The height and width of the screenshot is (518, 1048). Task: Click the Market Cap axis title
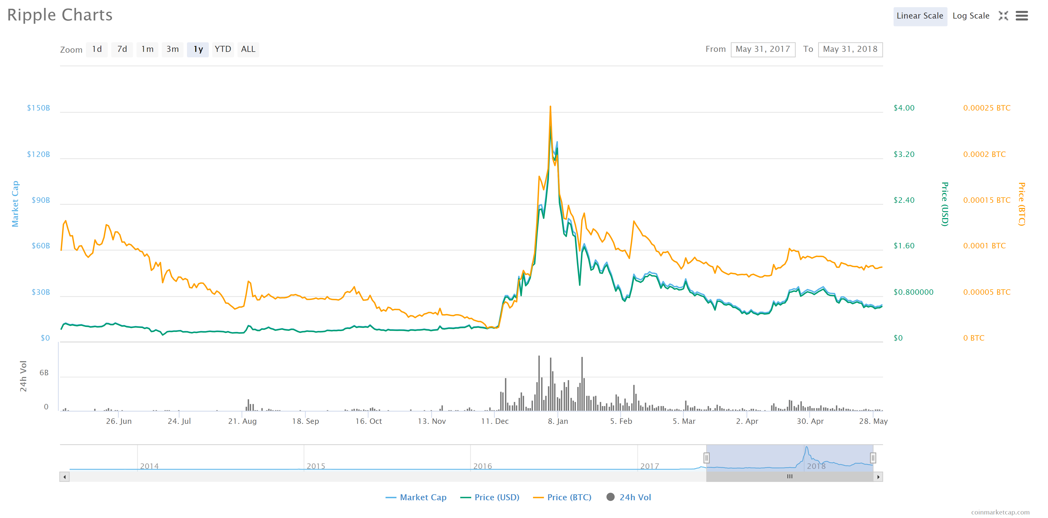click(15, 204)
